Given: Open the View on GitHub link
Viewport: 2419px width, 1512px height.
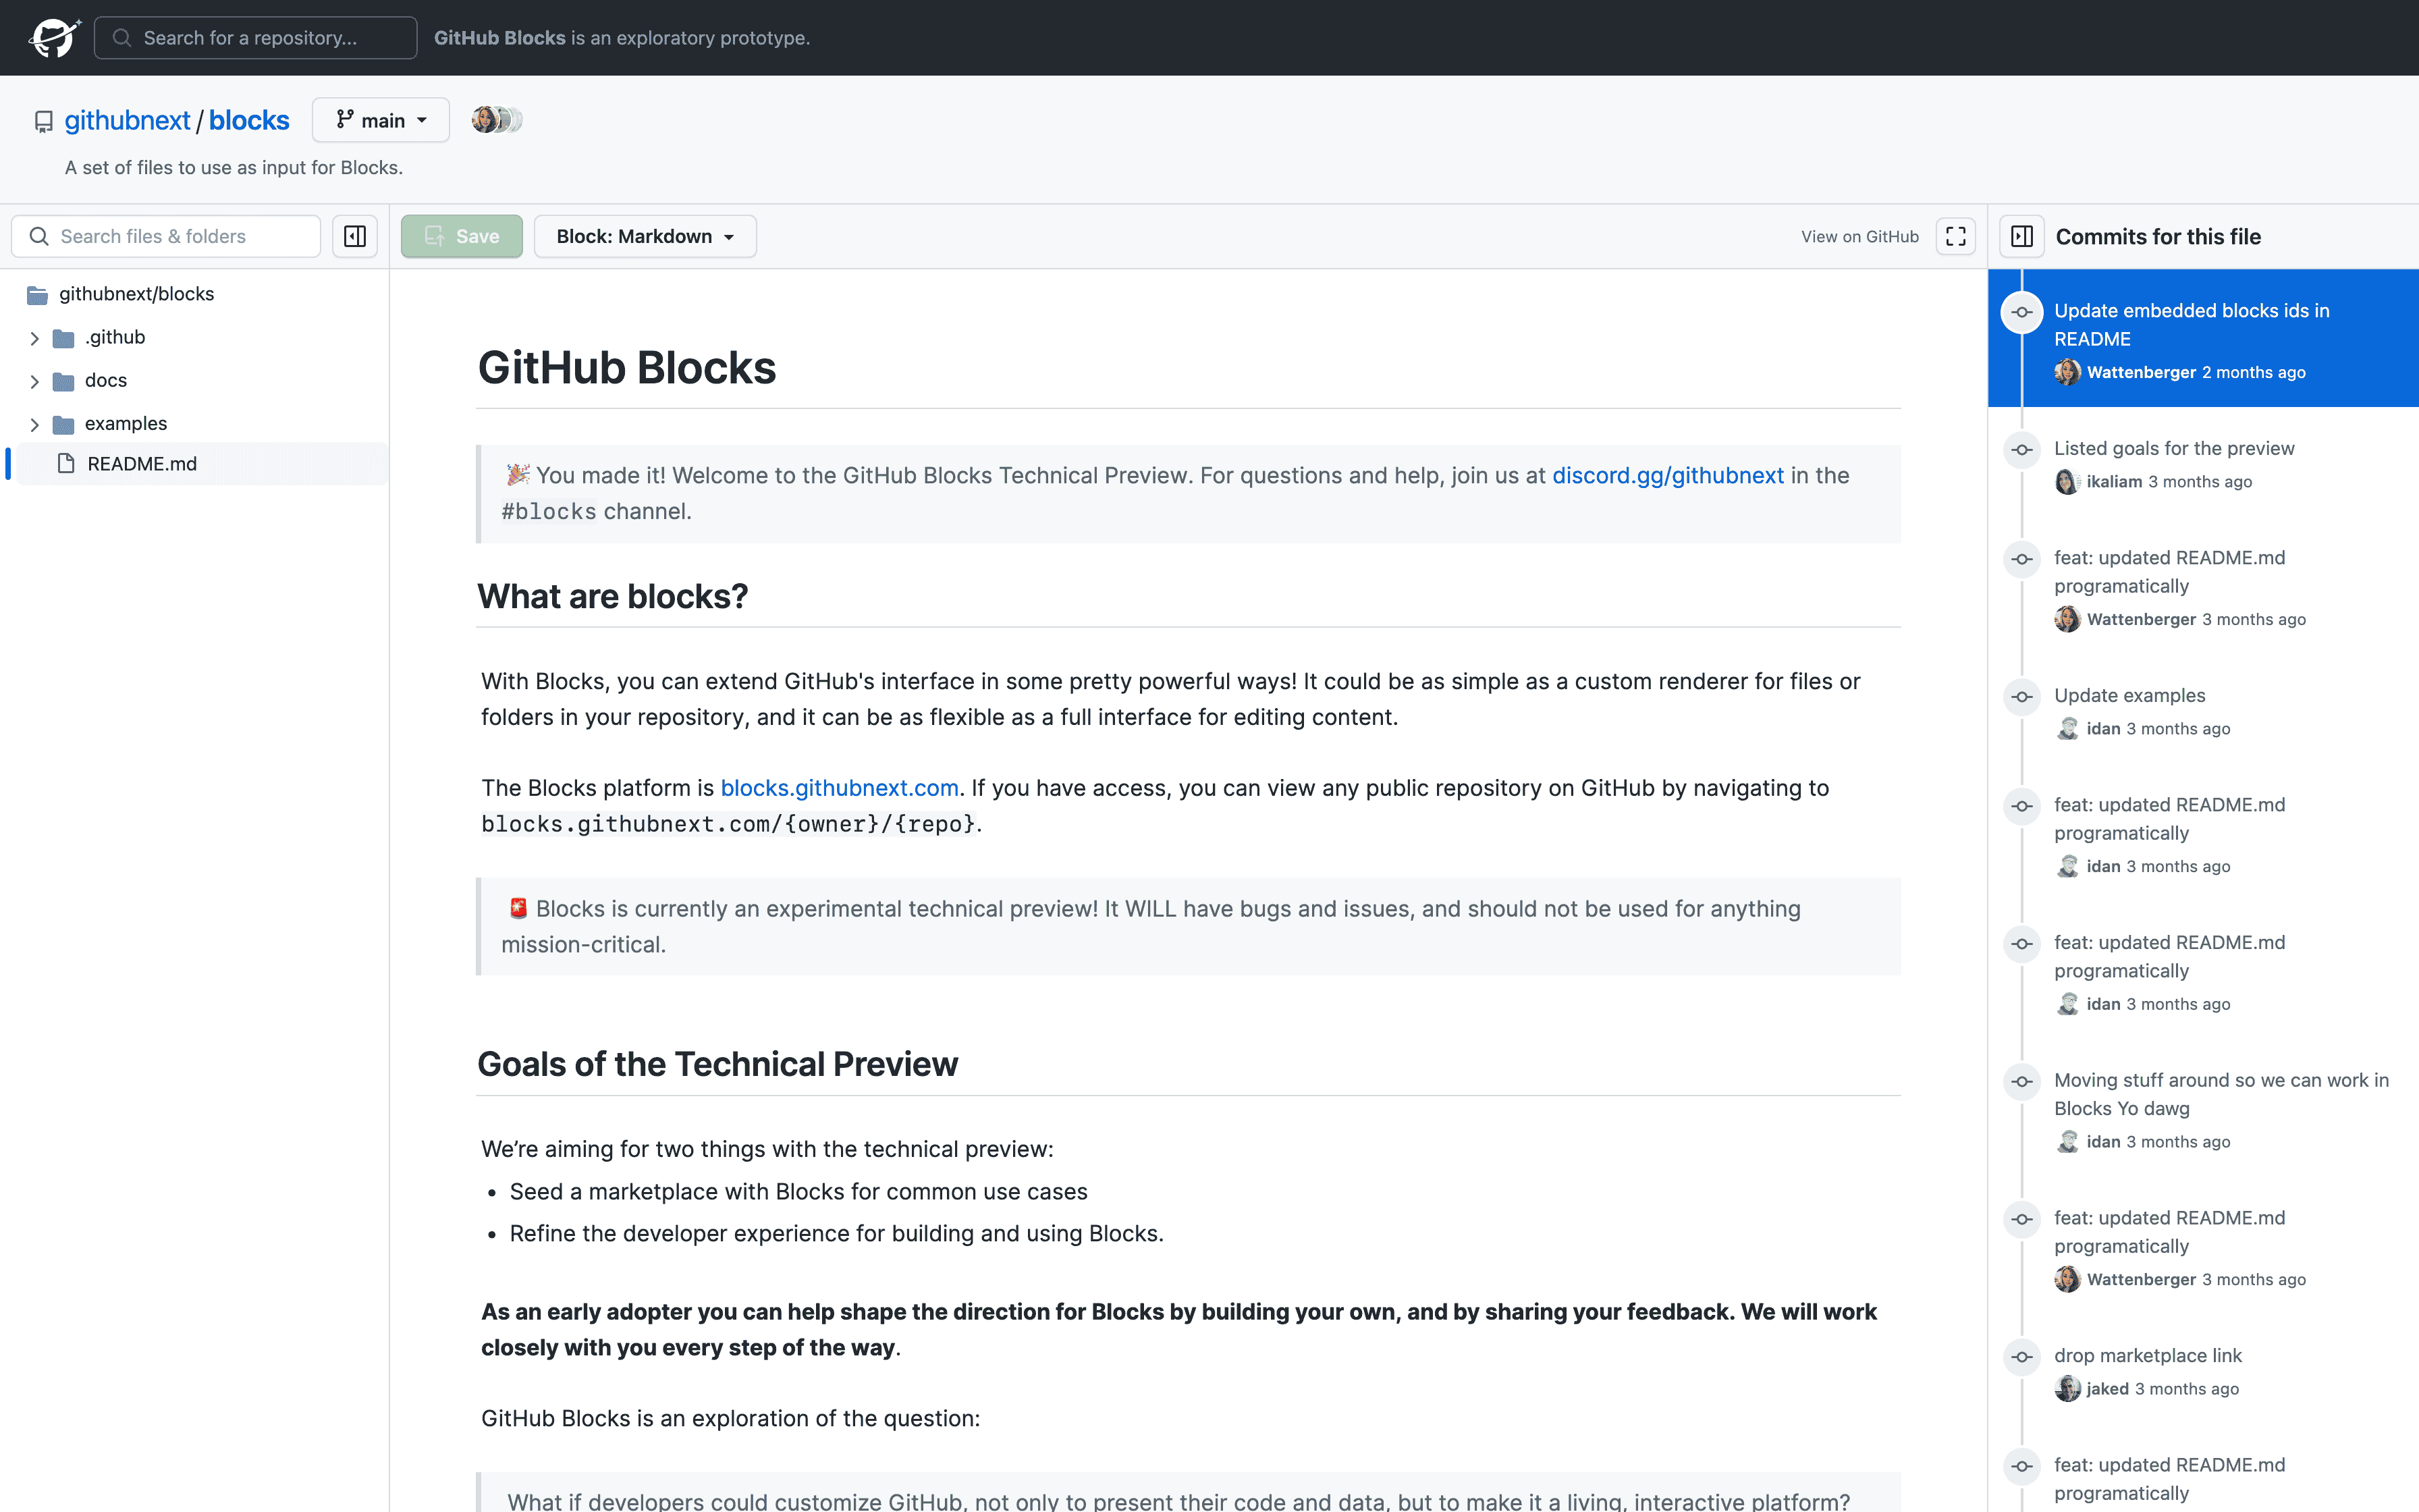Looking at the screenshot, I should (x=1859, y=237).
